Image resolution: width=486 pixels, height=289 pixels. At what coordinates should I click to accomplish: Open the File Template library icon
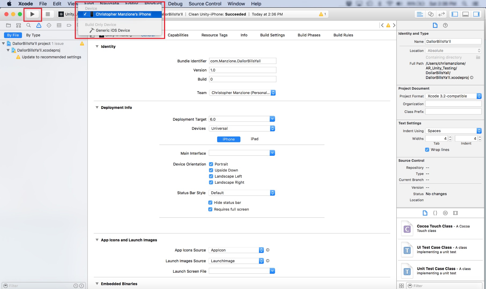(x=425, y=213)
